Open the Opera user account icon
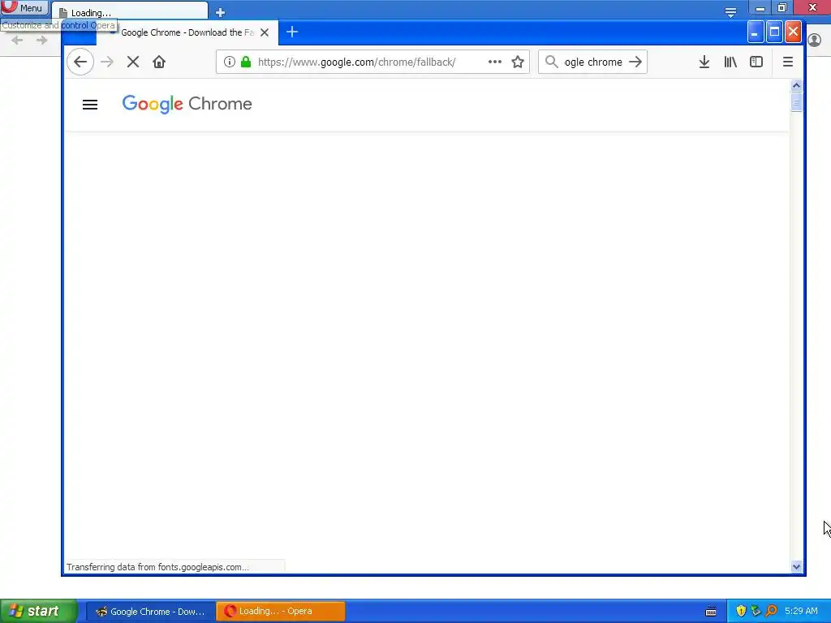The height and width of the screenshot is (623, 831). (x=815, y=41)
